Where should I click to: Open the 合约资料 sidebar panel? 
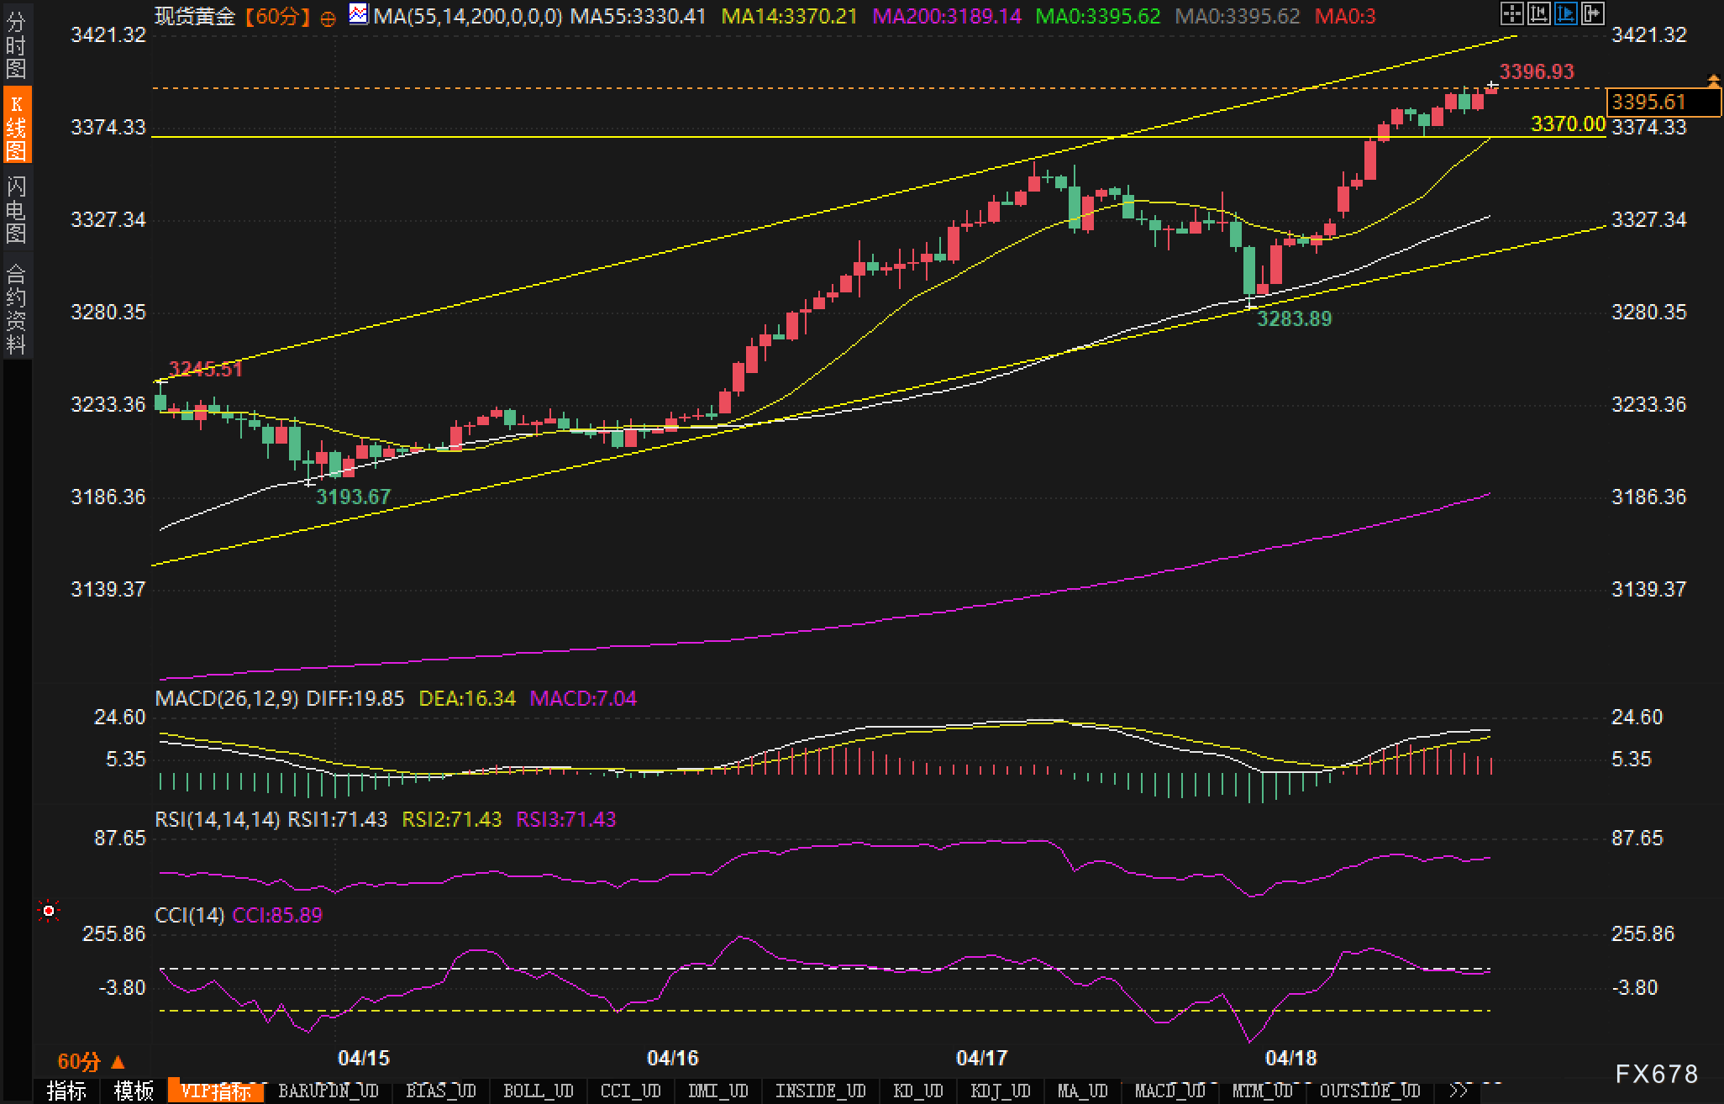point(16,308)
